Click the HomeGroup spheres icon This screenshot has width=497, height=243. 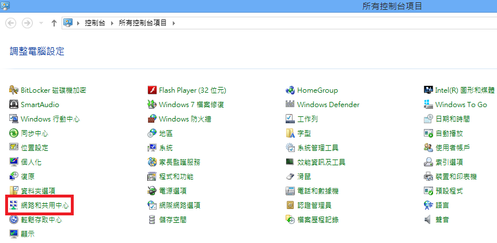click(x=290, y=90)
